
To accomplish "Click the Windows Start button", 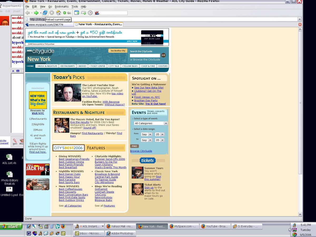I will tap(11, 226).
